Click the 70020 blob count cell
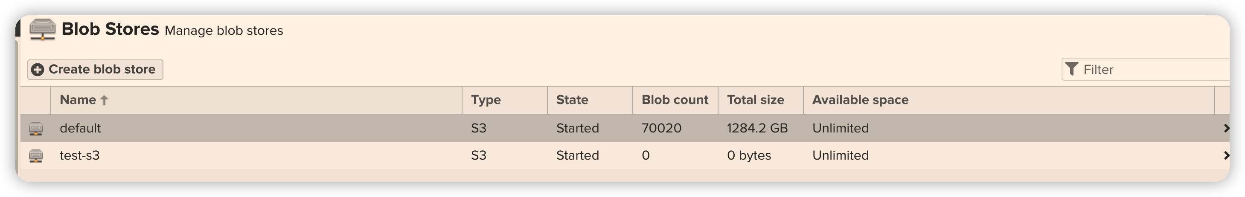The height and width of the screenshot is (197, 1245). [x=662, y=128]
